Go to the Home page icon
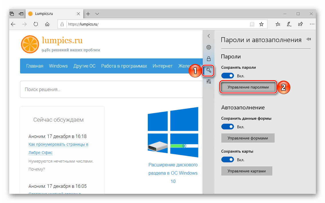 (47, 24)
